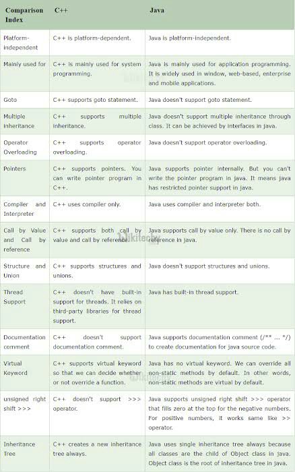
Task: Select the C++ column header
Action: point(61,10)
